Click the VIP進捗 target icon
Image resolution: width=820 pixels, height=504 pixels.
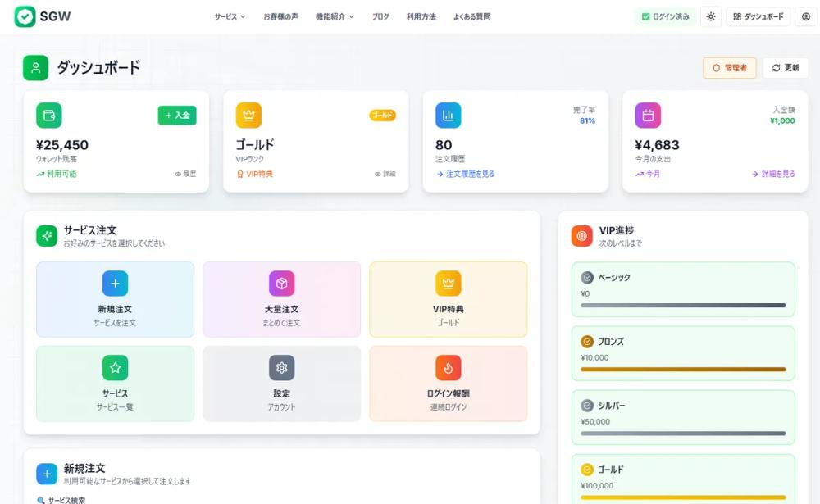[581, 236]
